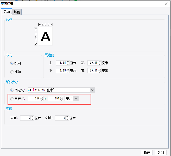Click the bottom margin 下 input field
This screenshot has width=171, height=156.
click(x=61, y=71)
